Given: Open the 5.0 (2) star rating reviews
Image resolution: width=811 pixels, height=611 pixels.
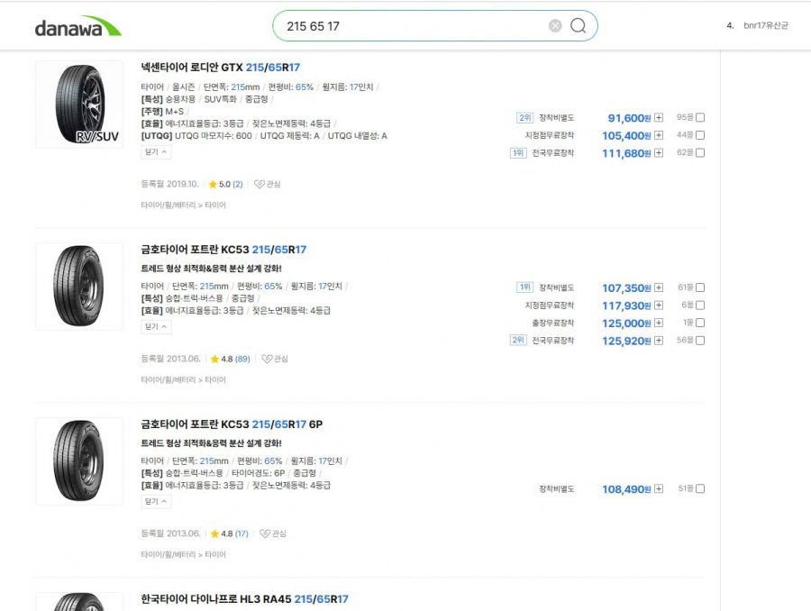Looking at the screenshot, I should point(225,184).
